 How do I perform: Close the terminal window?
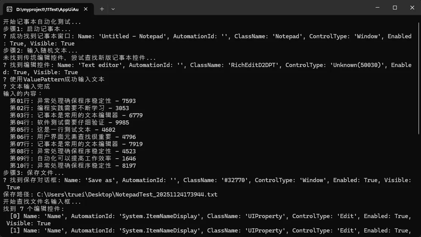(412, 8)
